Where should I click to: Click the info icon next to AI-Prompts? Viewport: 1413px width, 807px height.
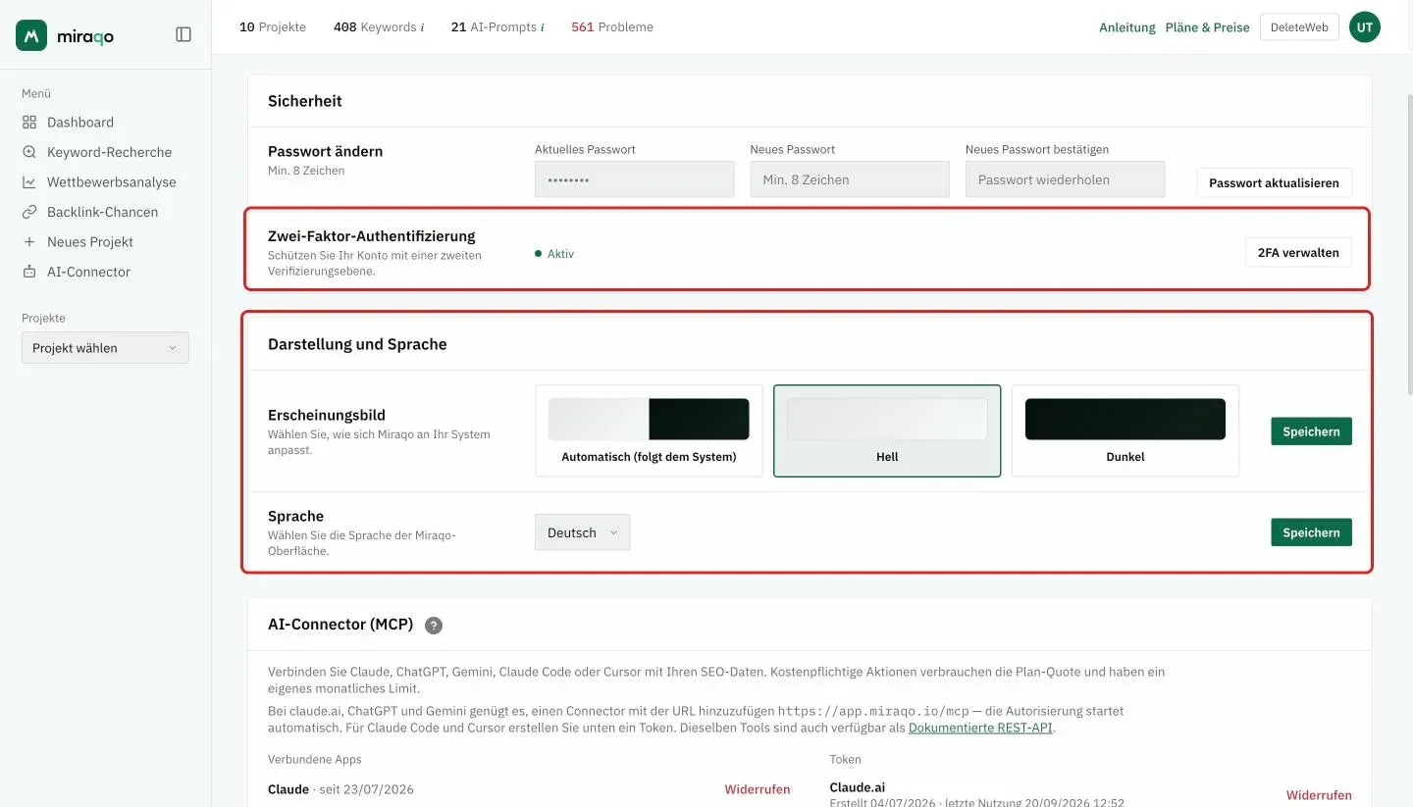click(x=543, y=27)
